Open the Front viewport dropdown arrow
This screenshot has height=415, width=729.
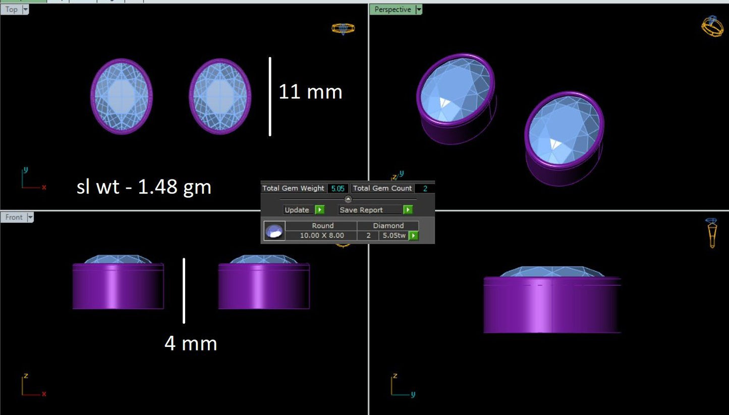click(30, 217)
